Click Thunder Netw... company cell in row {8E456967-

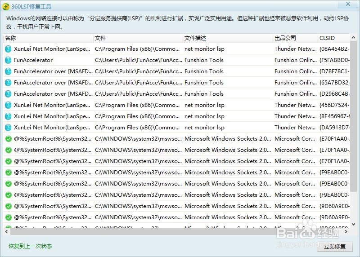point(295,116)
